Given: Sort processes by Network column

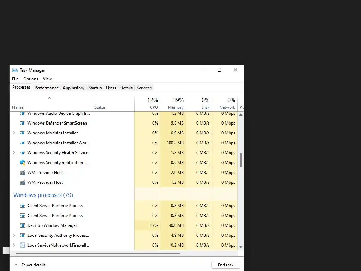Looking at the screenshot, I should click(x=225, y=103).
